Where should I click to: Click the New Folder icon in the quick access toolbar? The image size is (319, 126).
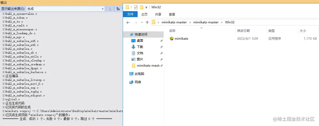[142, 7]
